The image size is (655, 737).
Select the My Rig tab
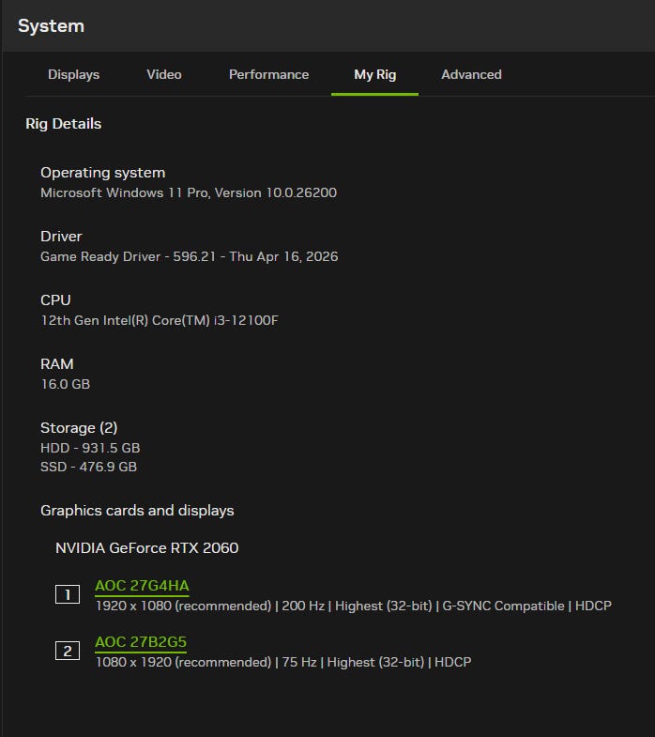[x=375, y=74]
